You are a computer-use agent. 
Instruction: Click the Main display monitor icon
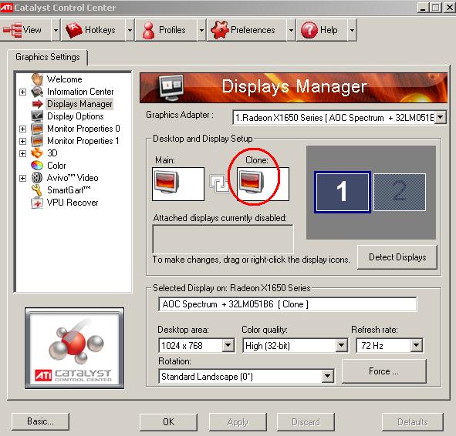click(x=167, y=182)
